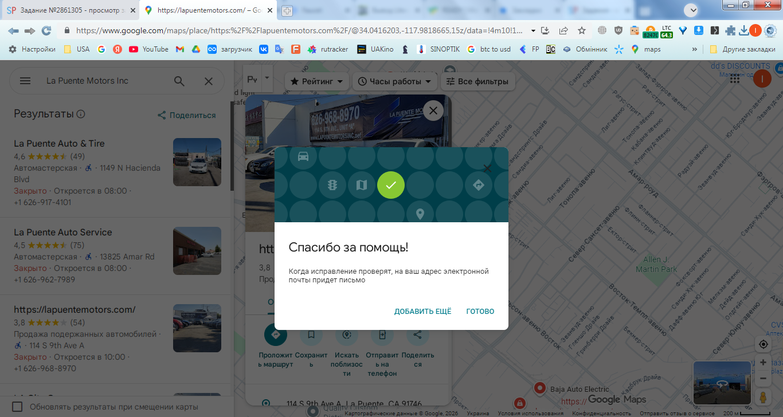Click the LTC 64.3 extension icon
783x417 pixels.
(x=667, y=31)
